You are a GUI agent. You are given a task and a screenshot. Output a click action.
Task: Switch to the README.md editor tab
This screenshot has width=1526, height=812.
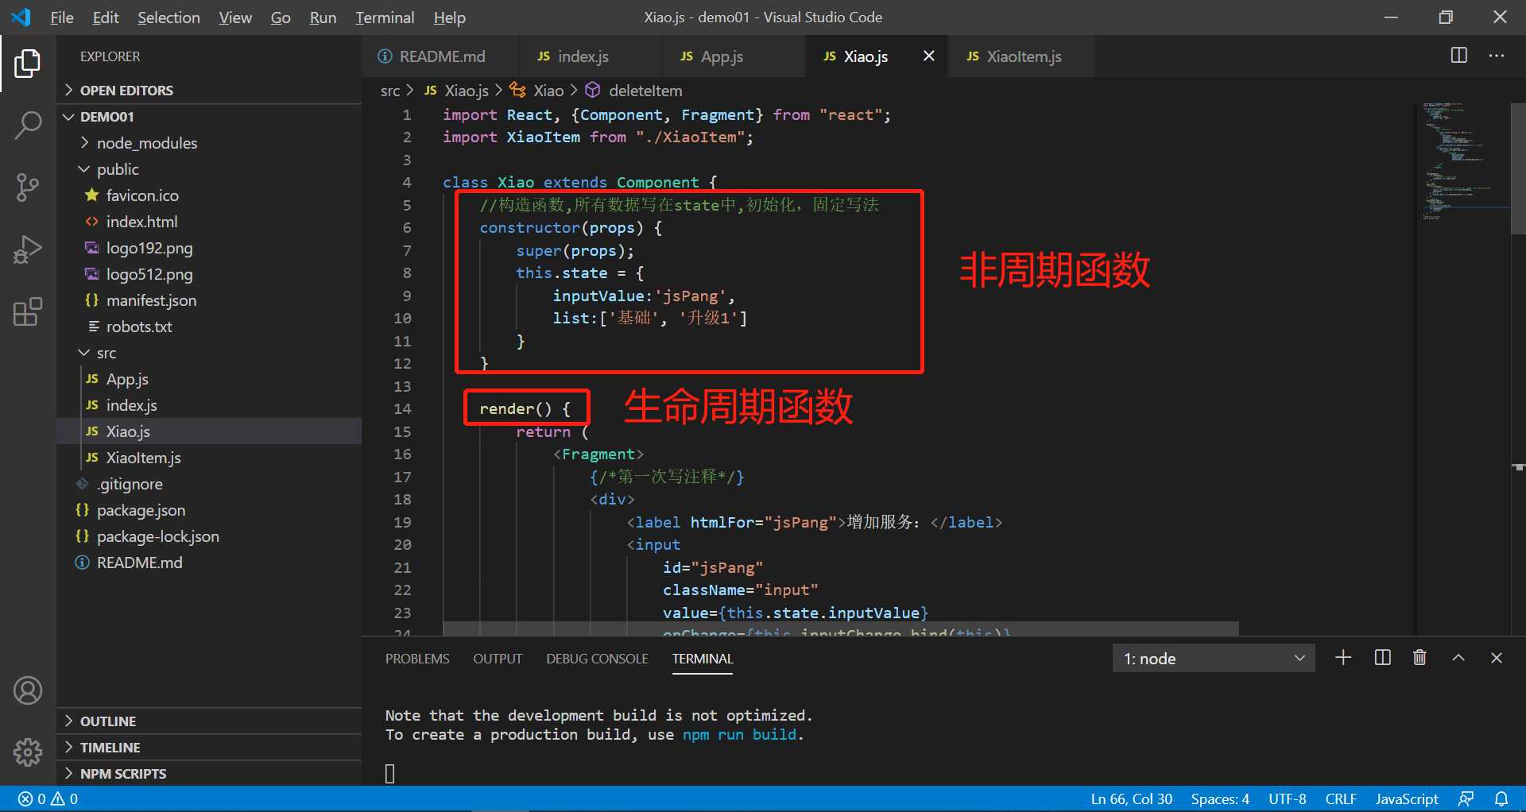pyautogui.click(x=440, y=56)
